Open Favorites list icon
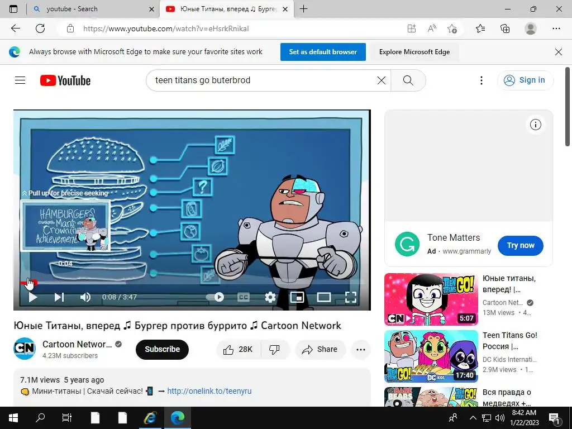The image size is (572, 429). coord(480,28)
